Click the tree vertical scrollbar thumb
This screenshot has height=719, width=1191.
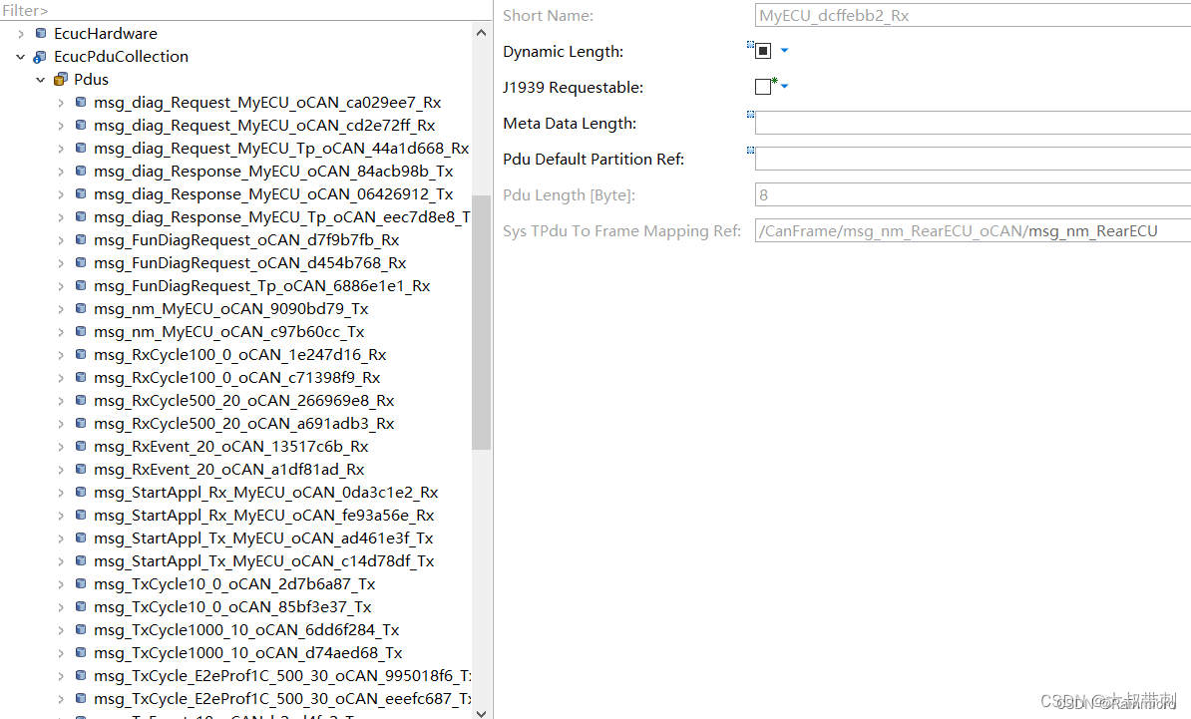(481, 322)
